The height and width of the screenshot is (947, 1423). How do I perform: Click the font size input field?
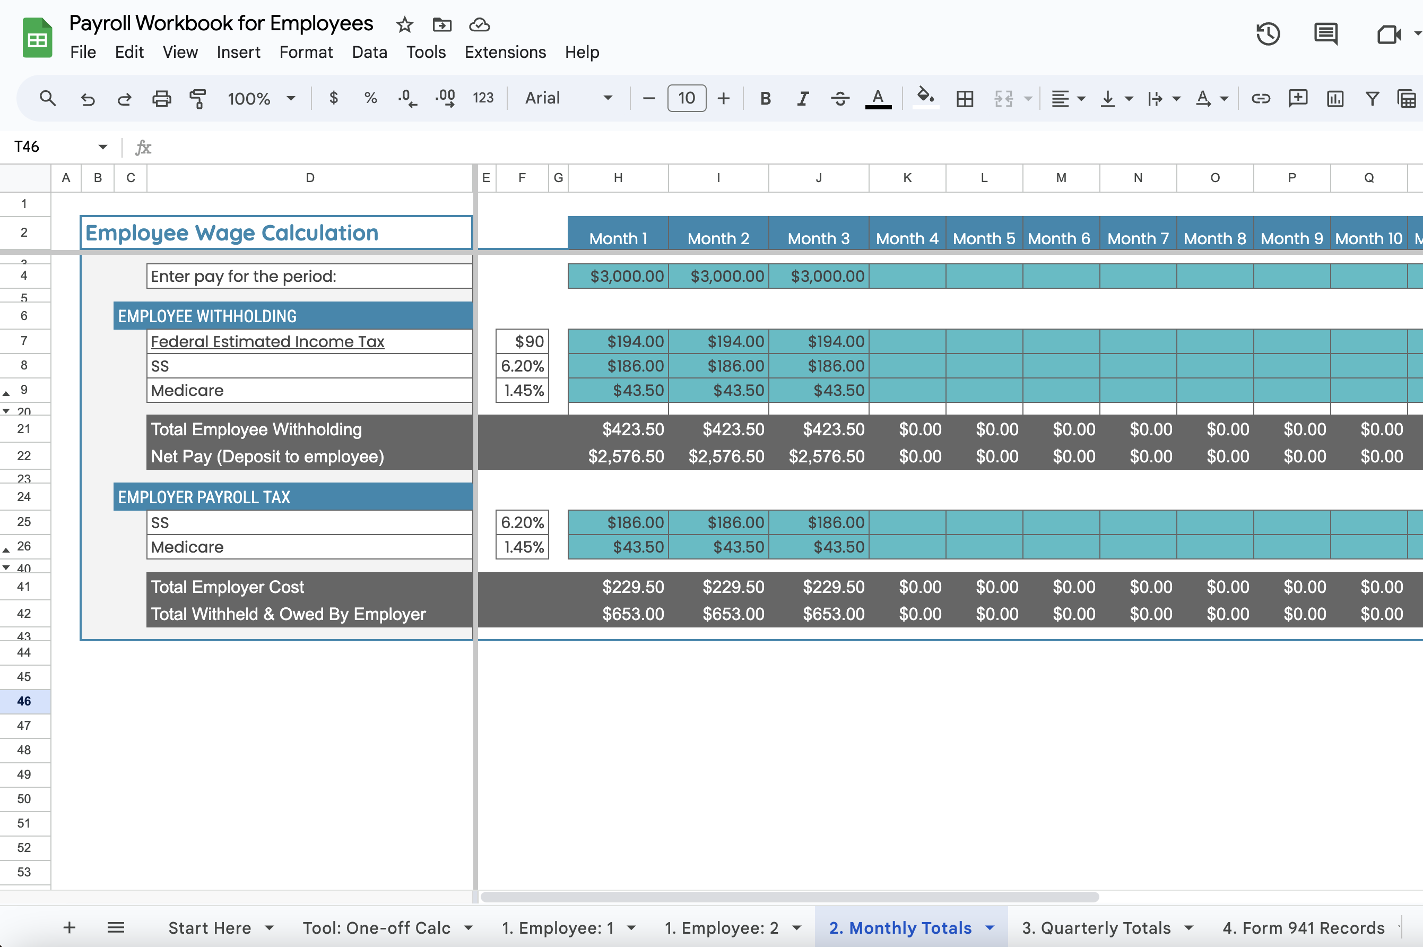pos(686,98)
